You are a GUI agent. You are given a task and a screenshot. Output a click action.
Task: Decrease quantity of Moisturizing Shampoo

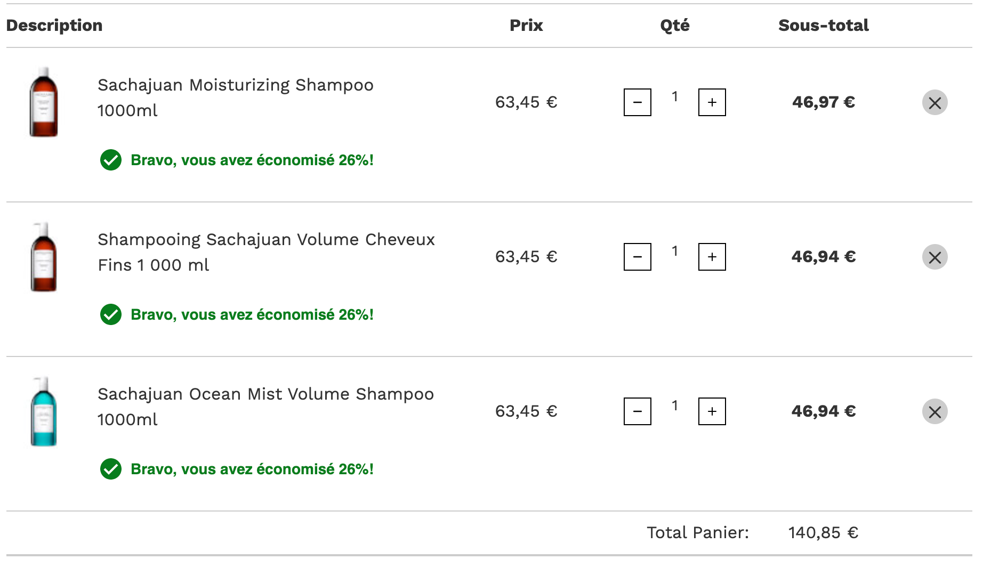638,102
